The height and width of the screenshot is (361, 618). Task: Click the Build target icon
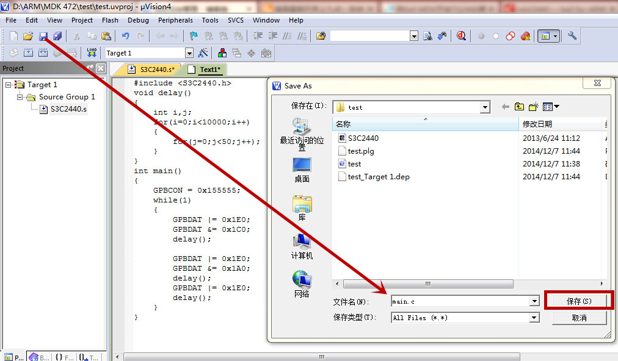(x=28, y=53)
